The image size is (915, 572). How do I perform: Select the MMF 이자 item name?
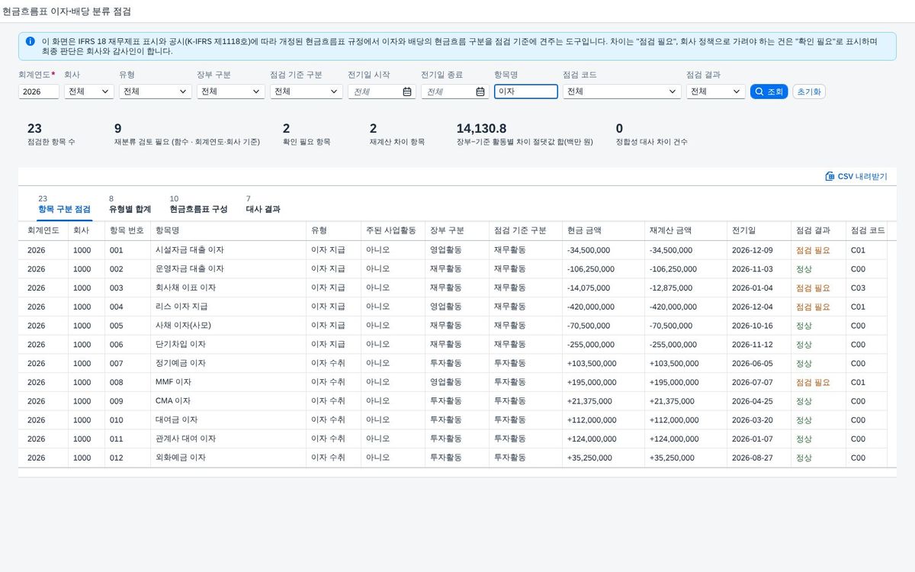(x=172, y=382)
